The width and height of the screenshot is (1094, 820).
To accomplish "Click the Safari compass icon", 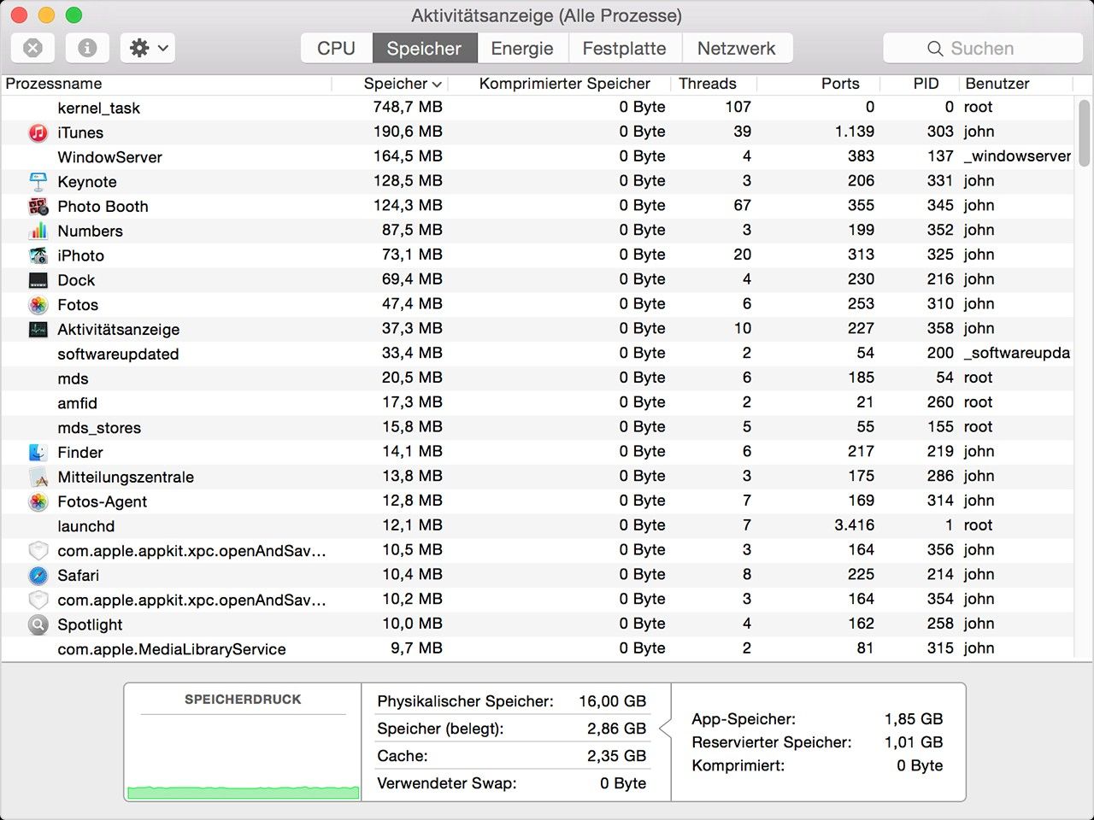I will pos(38,575).
